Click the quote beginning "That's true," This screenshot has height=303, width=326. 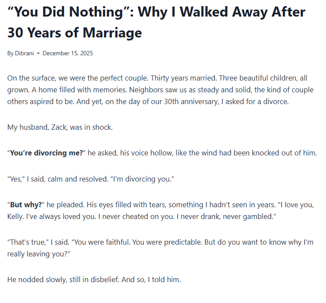[x=26, y=242]
